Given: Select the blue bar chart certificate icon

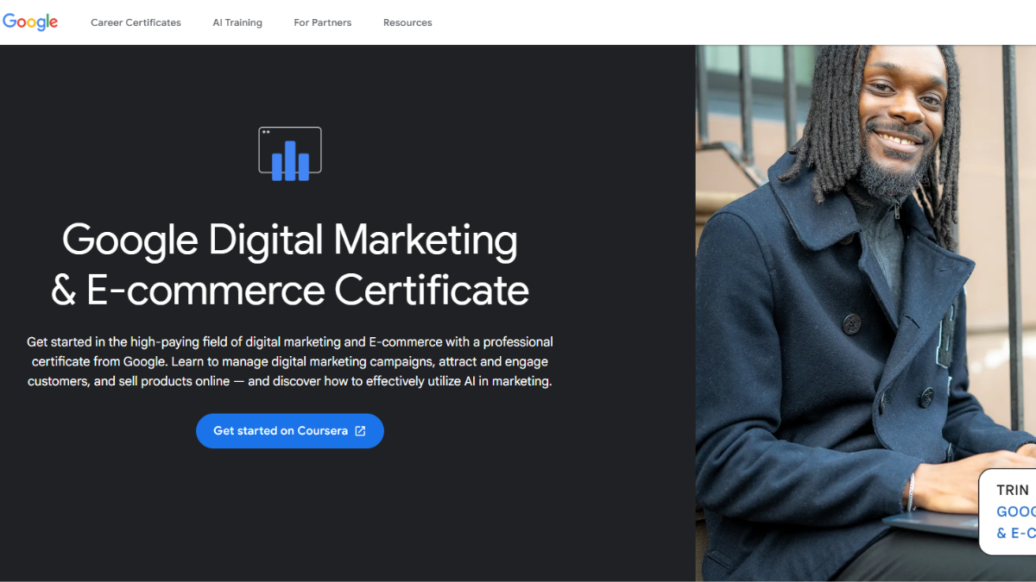Looking at the screenshot, I should [290, 153].
